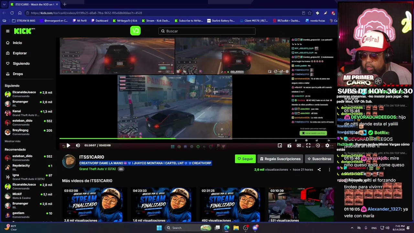Open Grand Theft Auto V category link

click(97, 169)
